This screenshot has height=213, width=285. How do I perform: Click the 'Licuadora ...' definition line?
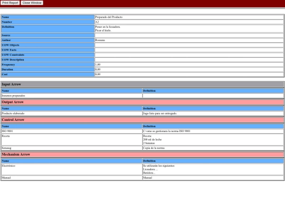click(x=150, y=169)
